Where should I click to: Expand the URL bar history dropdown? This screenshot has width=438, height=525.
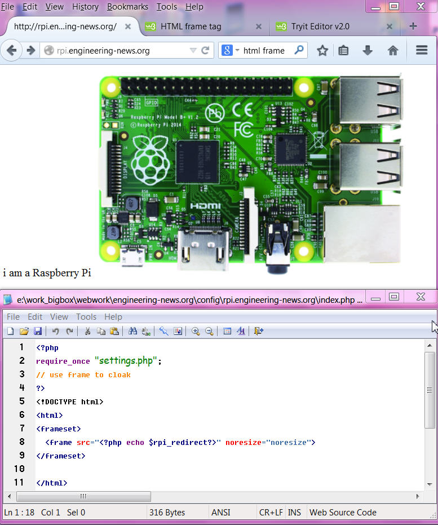tap(193, 51)
